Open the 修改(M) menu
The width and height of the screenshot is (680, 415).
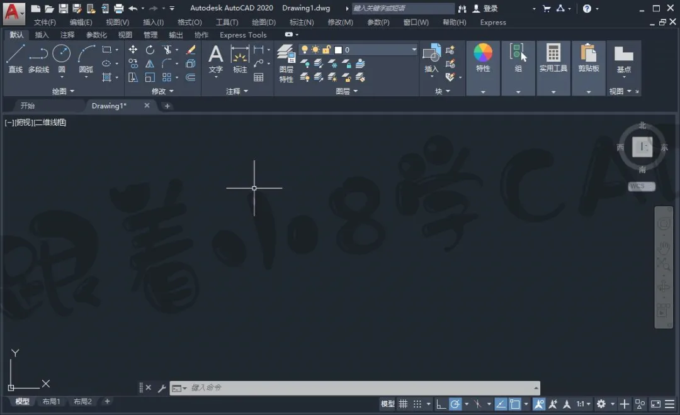point(341,22)
